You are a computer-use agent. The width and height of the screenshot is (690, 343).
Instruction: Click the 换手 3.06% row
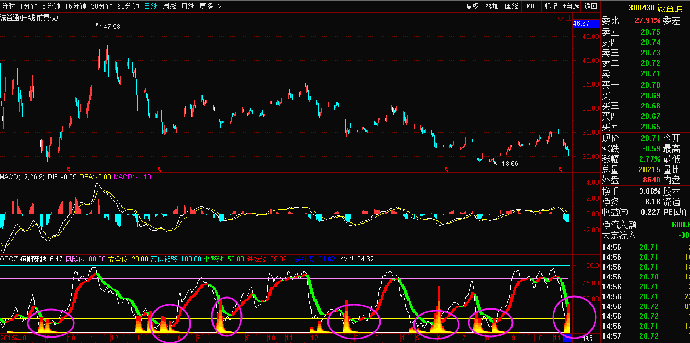coord(646,191)
